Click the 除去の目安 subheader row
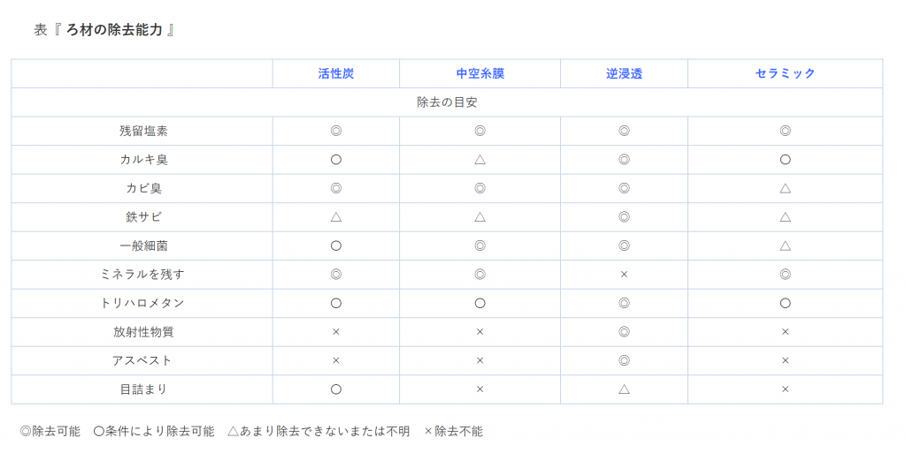The image size is (906, 453). (447, 102)
